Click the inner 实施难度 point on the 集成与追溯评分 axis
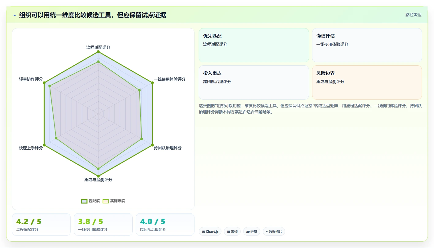 (x=98, y=169)
